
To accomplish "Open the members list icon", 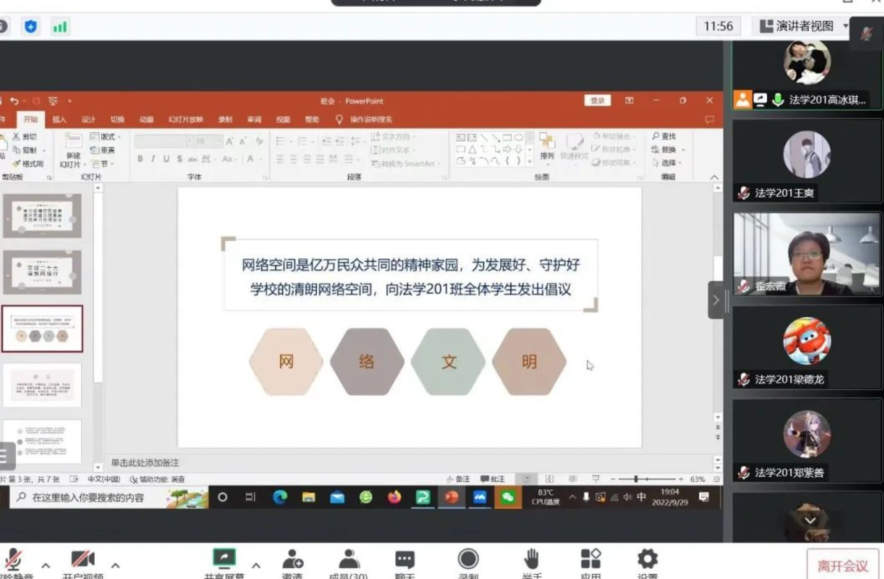I will (x=349, y=560).
